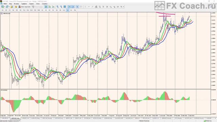
Task: Open the Вид menu
Action: pyautogui.click(x=11, y=4)
